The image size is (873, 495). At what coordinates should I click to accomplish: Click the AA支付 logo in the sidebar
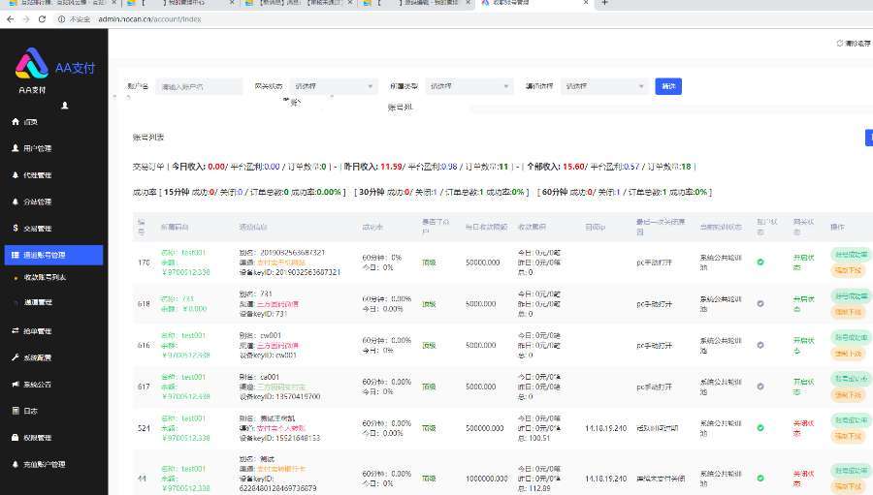click(x=32, y=65)
